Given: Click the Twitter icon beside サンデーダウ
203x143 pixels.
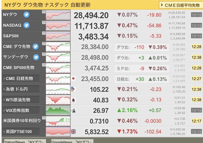Looking at the screenshot, I should coord(36,57).
